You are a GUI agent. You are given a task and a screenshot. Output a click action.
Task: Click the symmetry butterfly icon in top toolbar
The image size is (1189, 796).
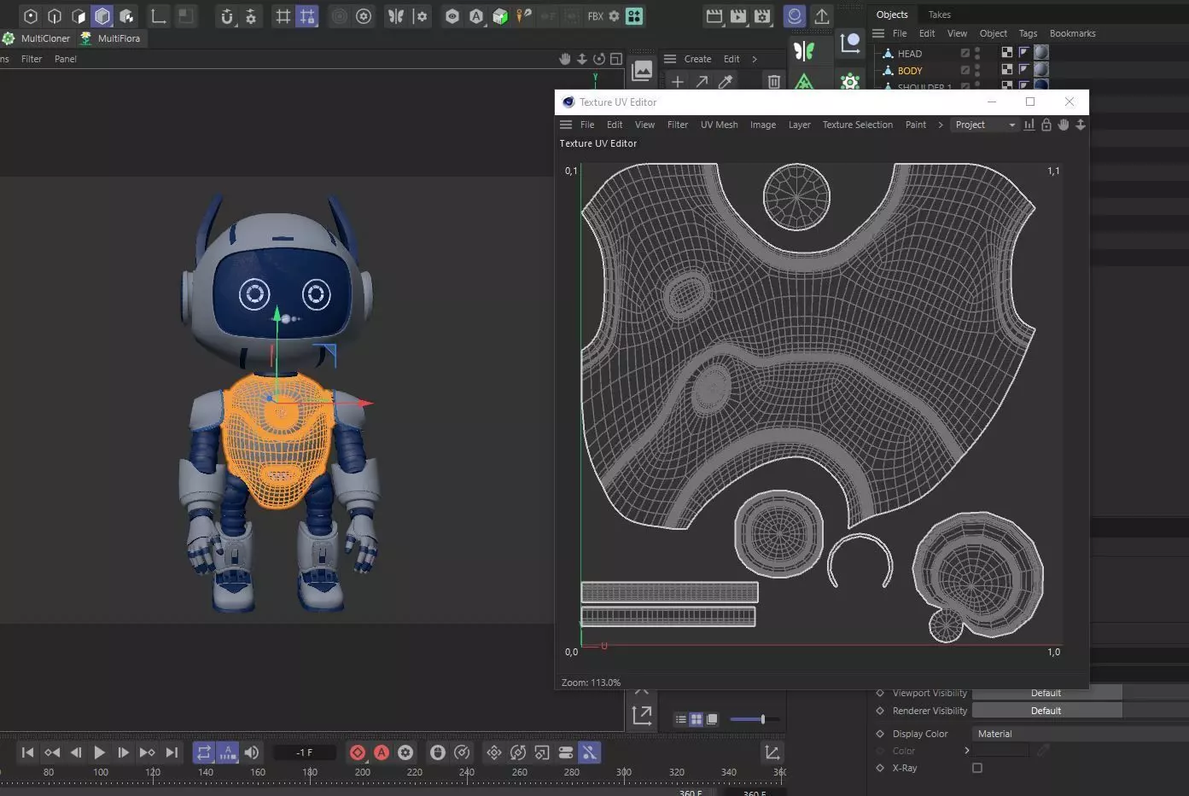point(396,16)
